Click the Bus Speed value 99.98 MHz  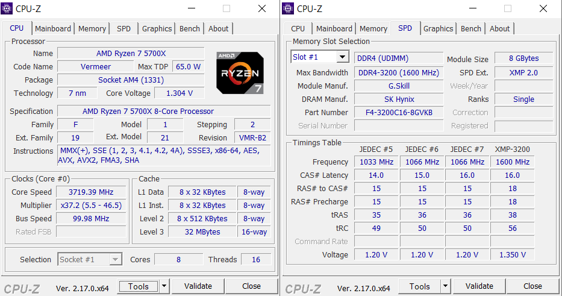[91, 218]
